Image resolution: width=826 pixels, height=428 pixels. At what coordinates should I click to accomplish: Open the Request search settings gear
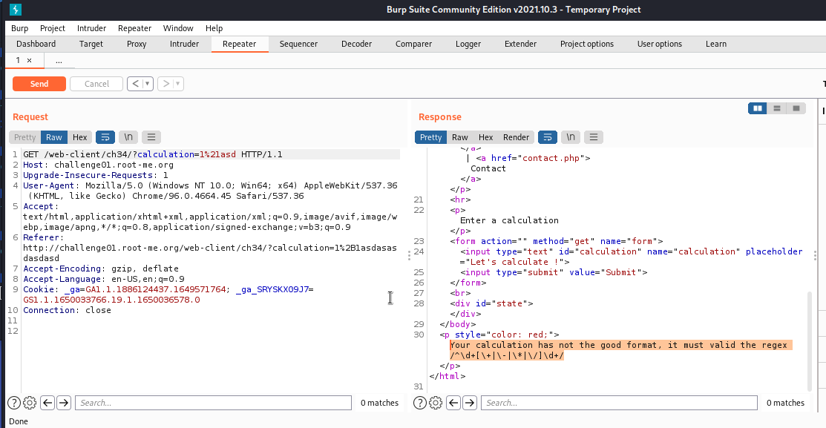click(30, 403)
